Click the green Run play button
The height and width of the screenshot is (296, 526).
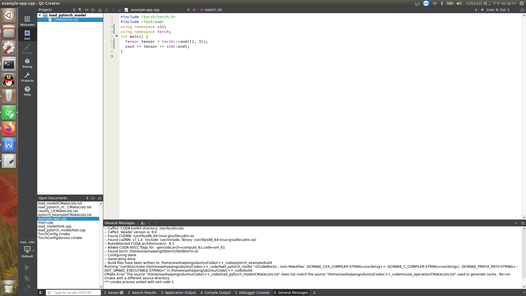click(27, 267)
